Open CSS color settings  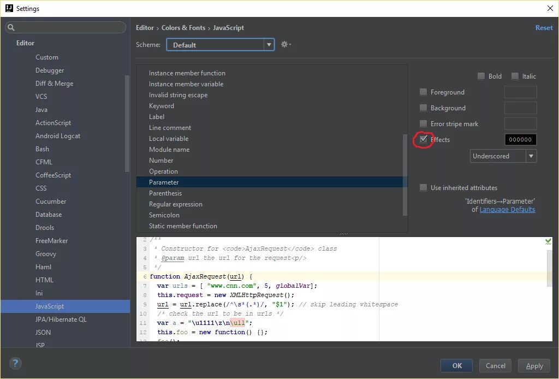pos(41,188)
